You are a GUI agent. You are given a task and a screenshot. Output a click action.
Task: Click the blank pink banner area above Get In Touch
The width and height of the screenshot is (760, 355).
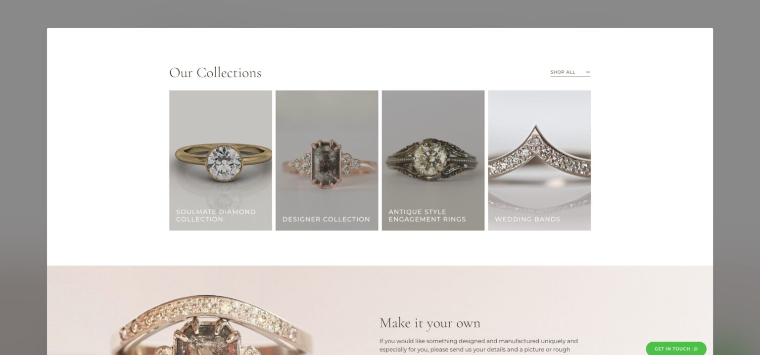coord(676,307)
